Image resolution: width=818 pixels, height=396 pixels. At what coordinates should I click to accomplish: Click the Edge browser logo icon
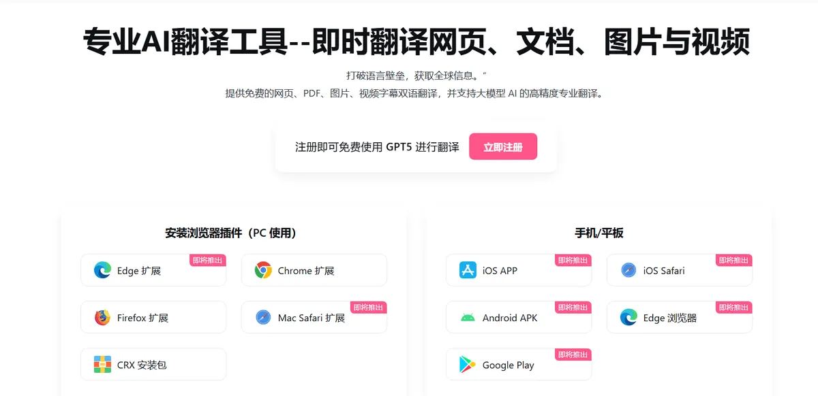point(102,270)
